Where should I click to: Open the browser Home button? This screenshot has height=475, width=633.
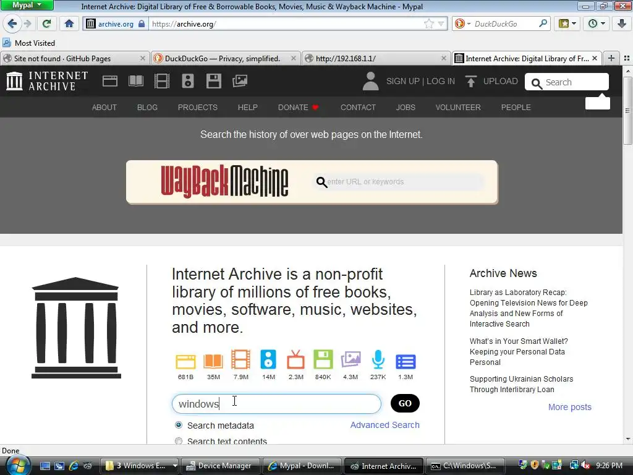69,24
